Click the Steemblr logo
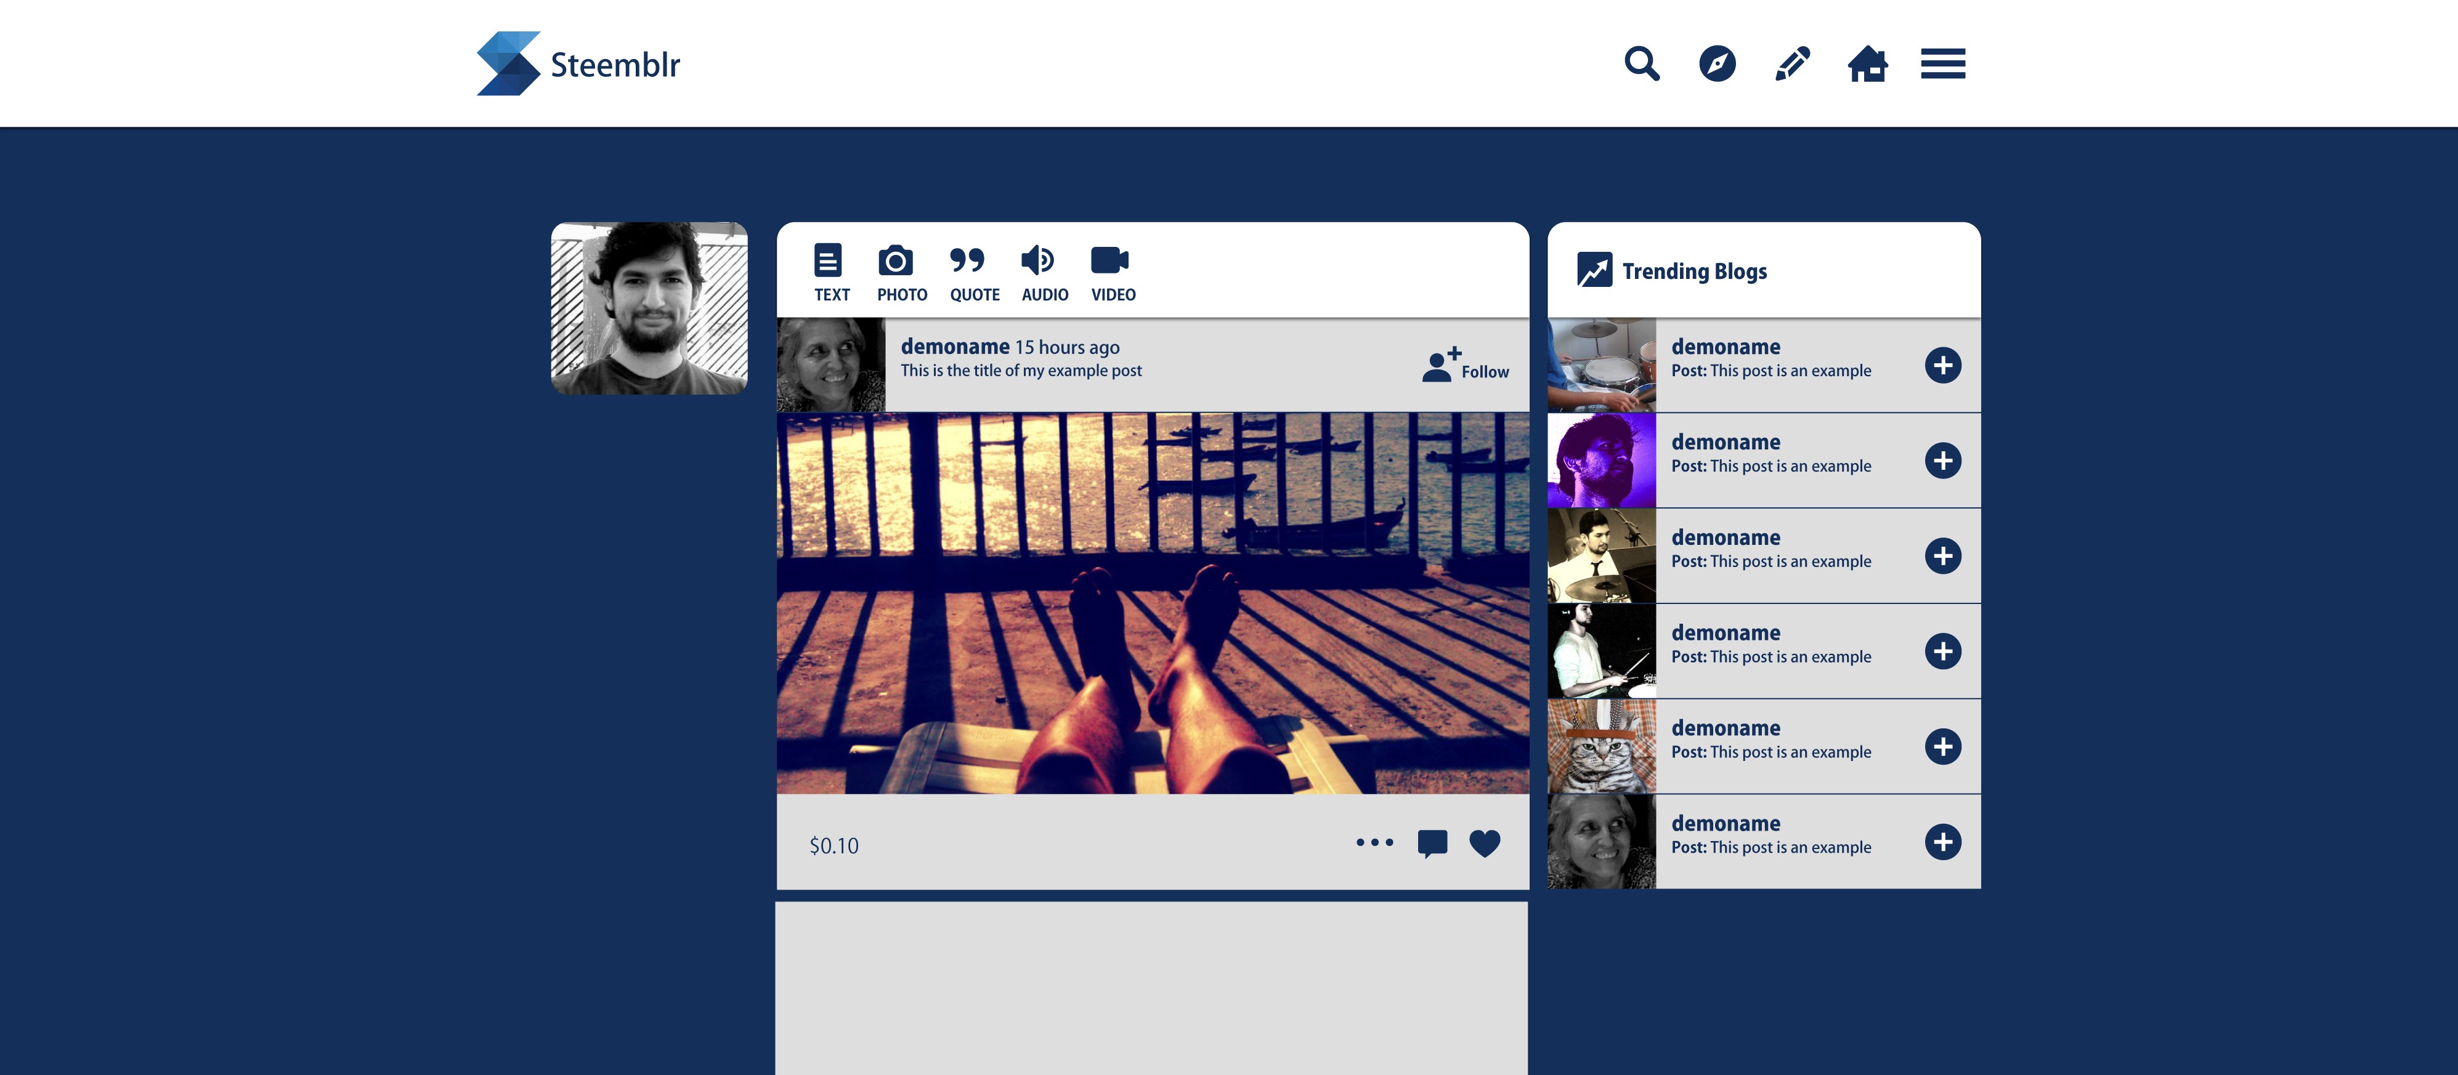This screenshot has height=1075, width=2458. click(578, 64)
